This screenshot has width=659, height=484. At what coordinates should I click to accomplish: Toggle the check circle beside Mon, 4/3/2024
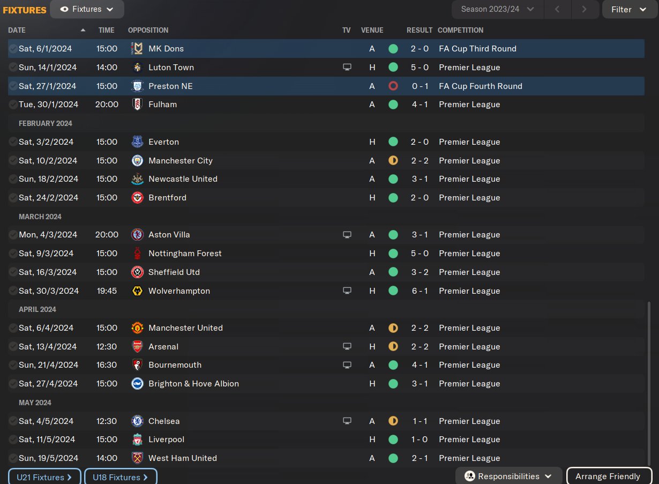(13, 234)
